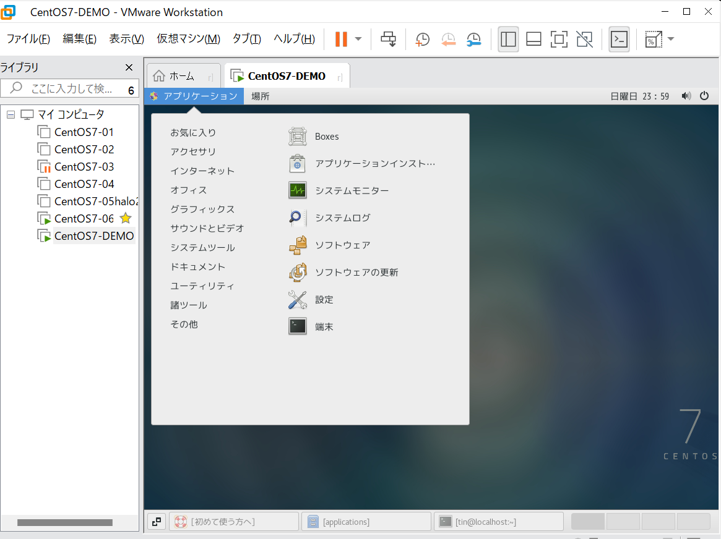Select CentOS7-03 in the library
The width and height of the screenshot is (721, 539).
coord(84,167)
